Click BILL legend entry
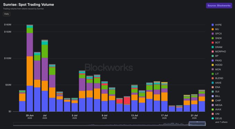 216,96
